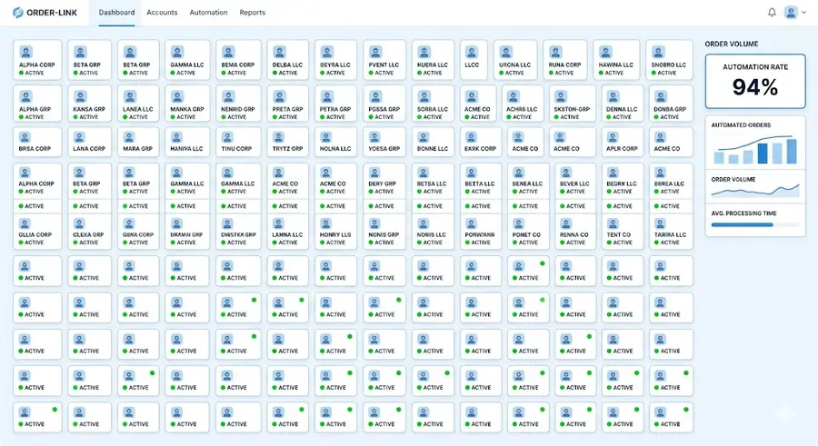Select the YOESA GRP account name
Viewport: 818px width, 446px height.
click(x=384, y=149)
